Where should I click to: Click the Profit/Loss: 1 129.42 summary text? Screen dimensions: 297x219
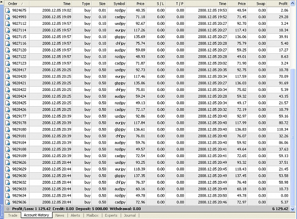point(31,209)
